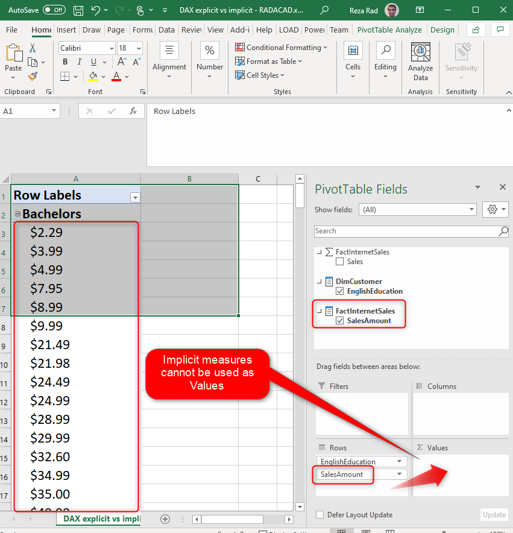Switch to the Insert ribbon tab
This screenshot has height=533, width=513.
click(x=66, y=30)
